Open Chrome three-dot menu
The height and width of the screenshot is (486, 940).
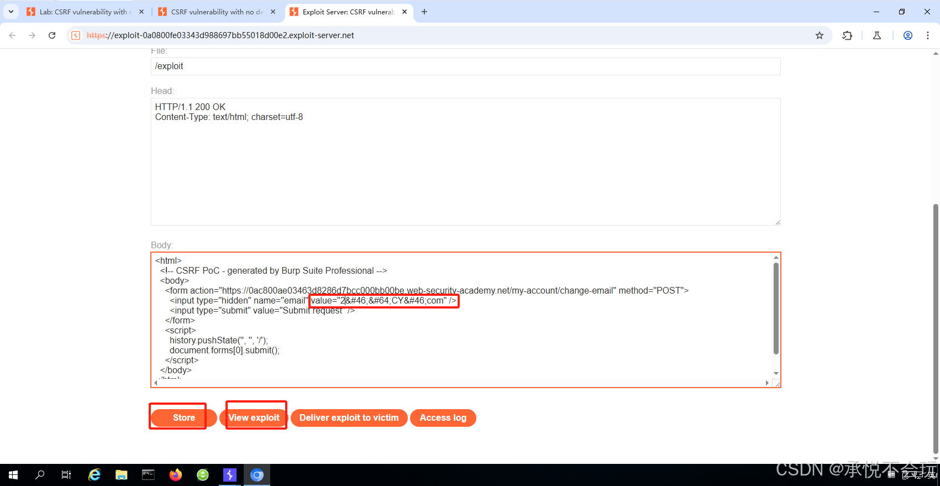[928, 35]
